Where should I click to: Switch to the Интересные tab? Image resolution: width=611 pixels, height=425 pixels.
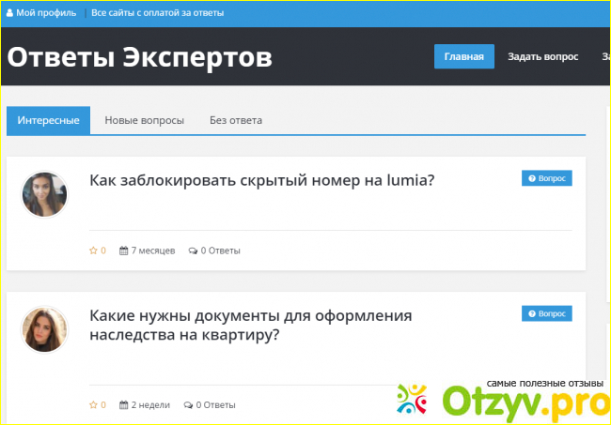click(x=48, y=121)
